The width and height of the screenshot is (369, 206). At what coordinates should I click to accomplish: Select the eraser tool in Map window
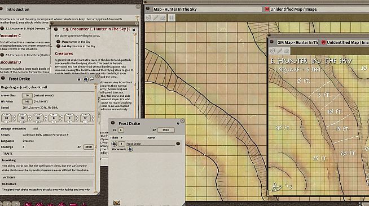point(162,17)
